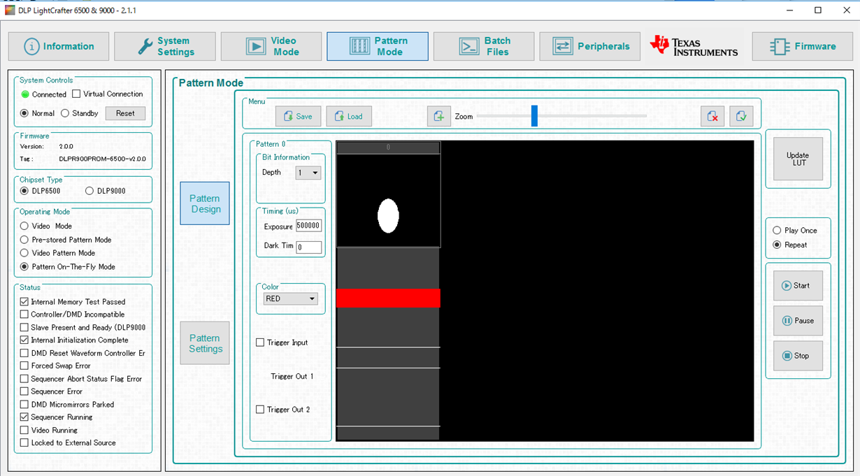Select the Standby radio button

(65, 113)
